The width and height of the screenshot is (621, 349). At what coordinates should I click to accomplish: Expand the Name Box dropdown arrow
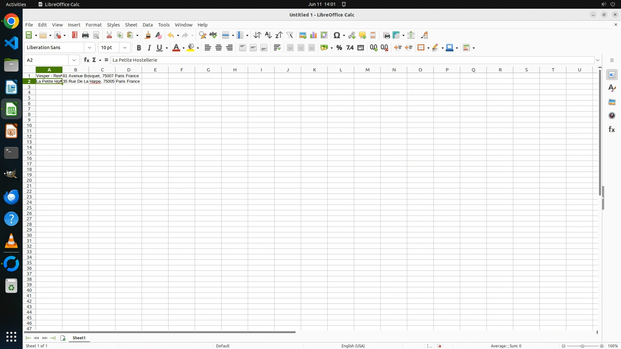pos(74,60)
